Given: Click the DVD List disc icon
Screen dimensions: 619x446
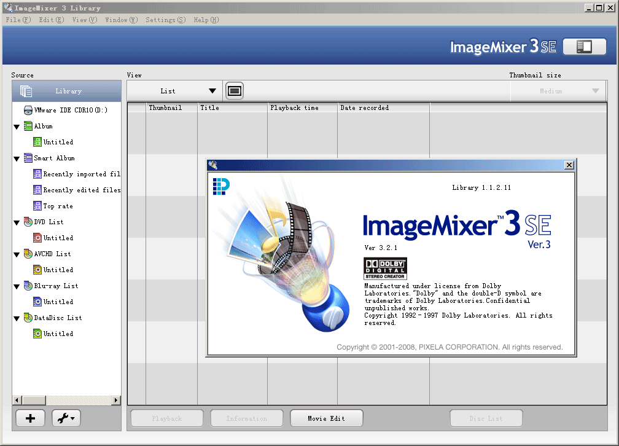Looking at the screenshot, I should coord(28,222).
